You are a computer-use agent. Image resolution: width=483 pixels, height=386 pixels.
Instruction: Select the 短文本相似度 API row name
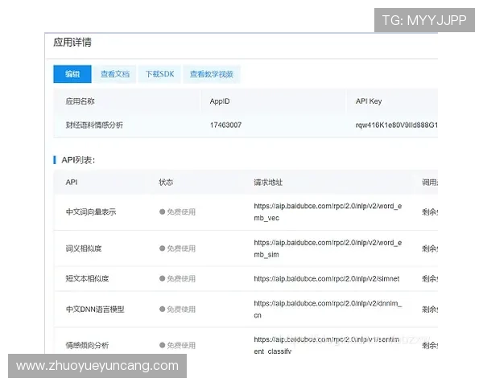click(87, 278)
